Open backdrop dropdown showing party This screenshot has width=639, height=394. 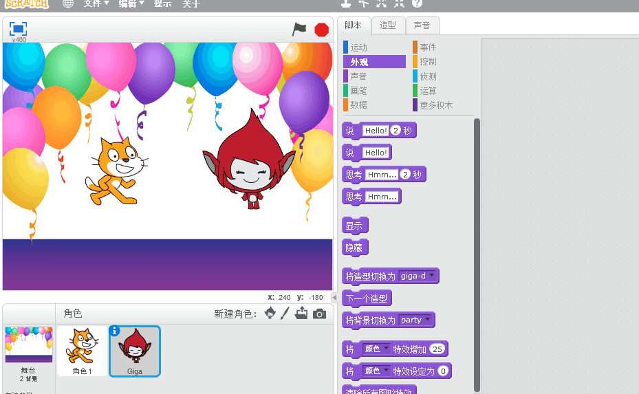click(415, 320)
